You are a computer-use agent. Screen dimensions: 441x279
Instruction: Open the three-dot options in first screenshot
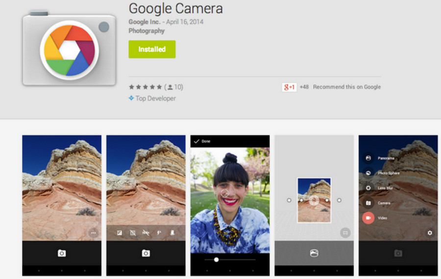(93, 233)
